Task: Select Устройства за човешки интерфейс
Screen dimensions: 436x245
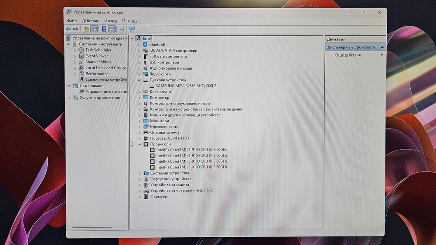Action: pos(181,190)
